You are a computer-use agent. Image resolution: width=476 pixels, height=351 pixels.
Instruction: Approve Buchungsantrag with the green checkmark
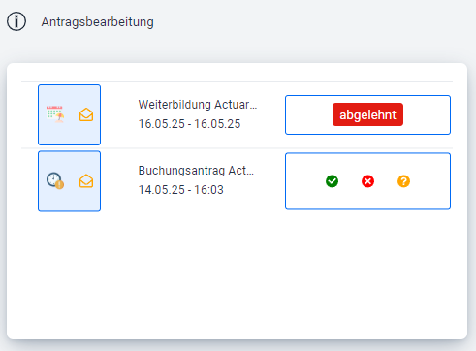click(x=332, y=181)
